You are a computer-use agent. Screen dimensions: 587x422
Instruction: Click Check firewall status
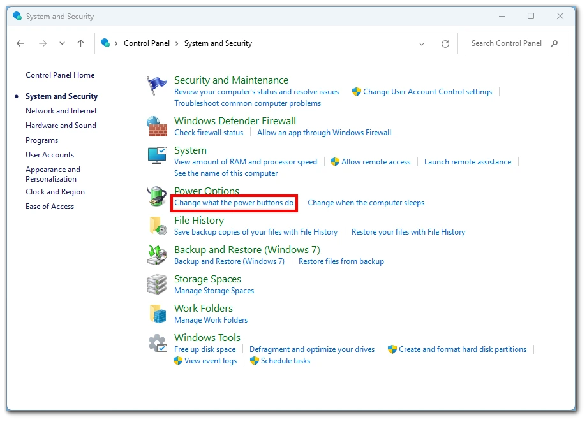(209, 133)
